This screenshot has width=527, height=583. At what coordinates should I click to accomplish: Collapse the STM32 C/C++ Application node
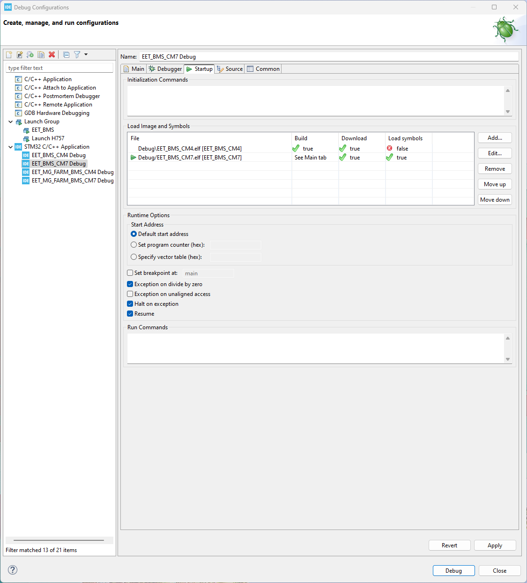11,147
